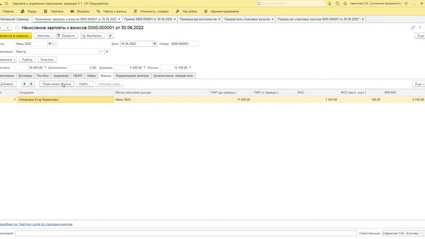This screenshot has height=239, width=425.
Task: Click the Выплатить button
Action: pyautogui.click(x=92, y=36)
